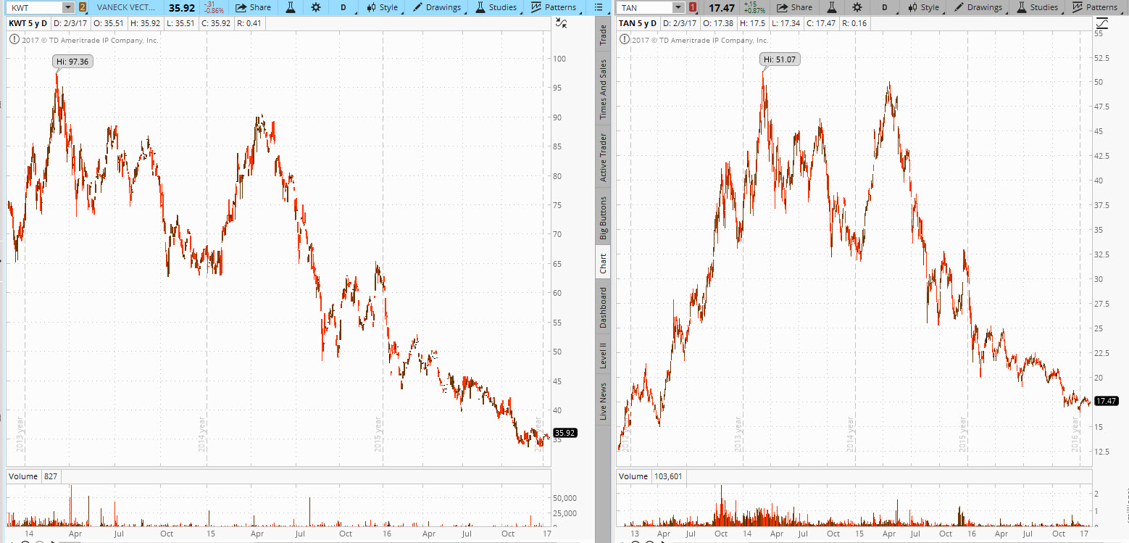Image resolution: width=1129 pixels, height=543 pixels.
Task: Open the D timeframe dropdown on KWT chart
Action: [x=343, y=7]
